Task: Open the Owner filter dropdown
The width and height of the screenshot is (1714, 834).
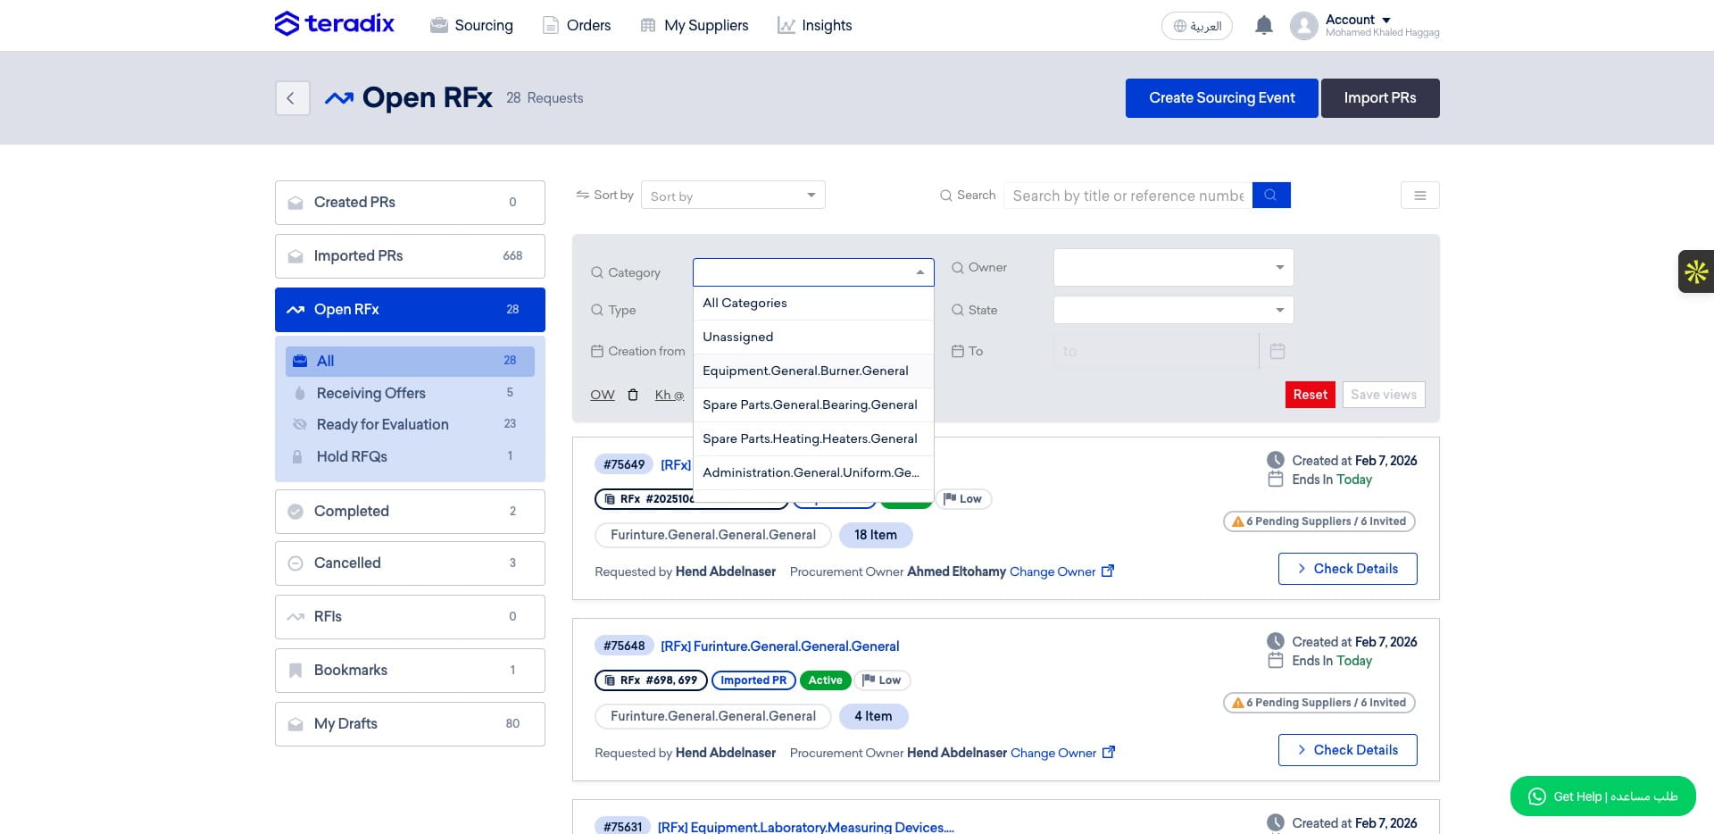Action: pyautogui.click(x=1173, y=267)
